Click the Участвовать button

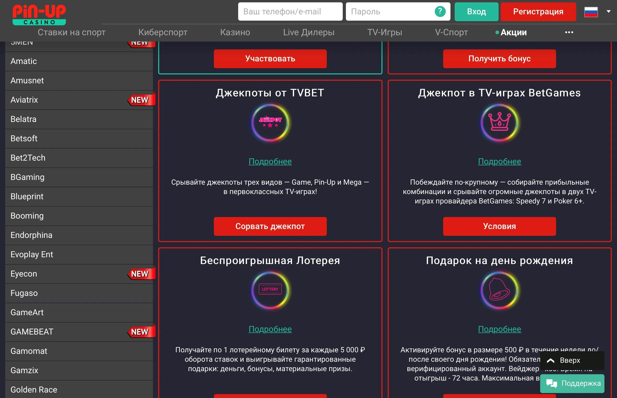tap(270, 59)
